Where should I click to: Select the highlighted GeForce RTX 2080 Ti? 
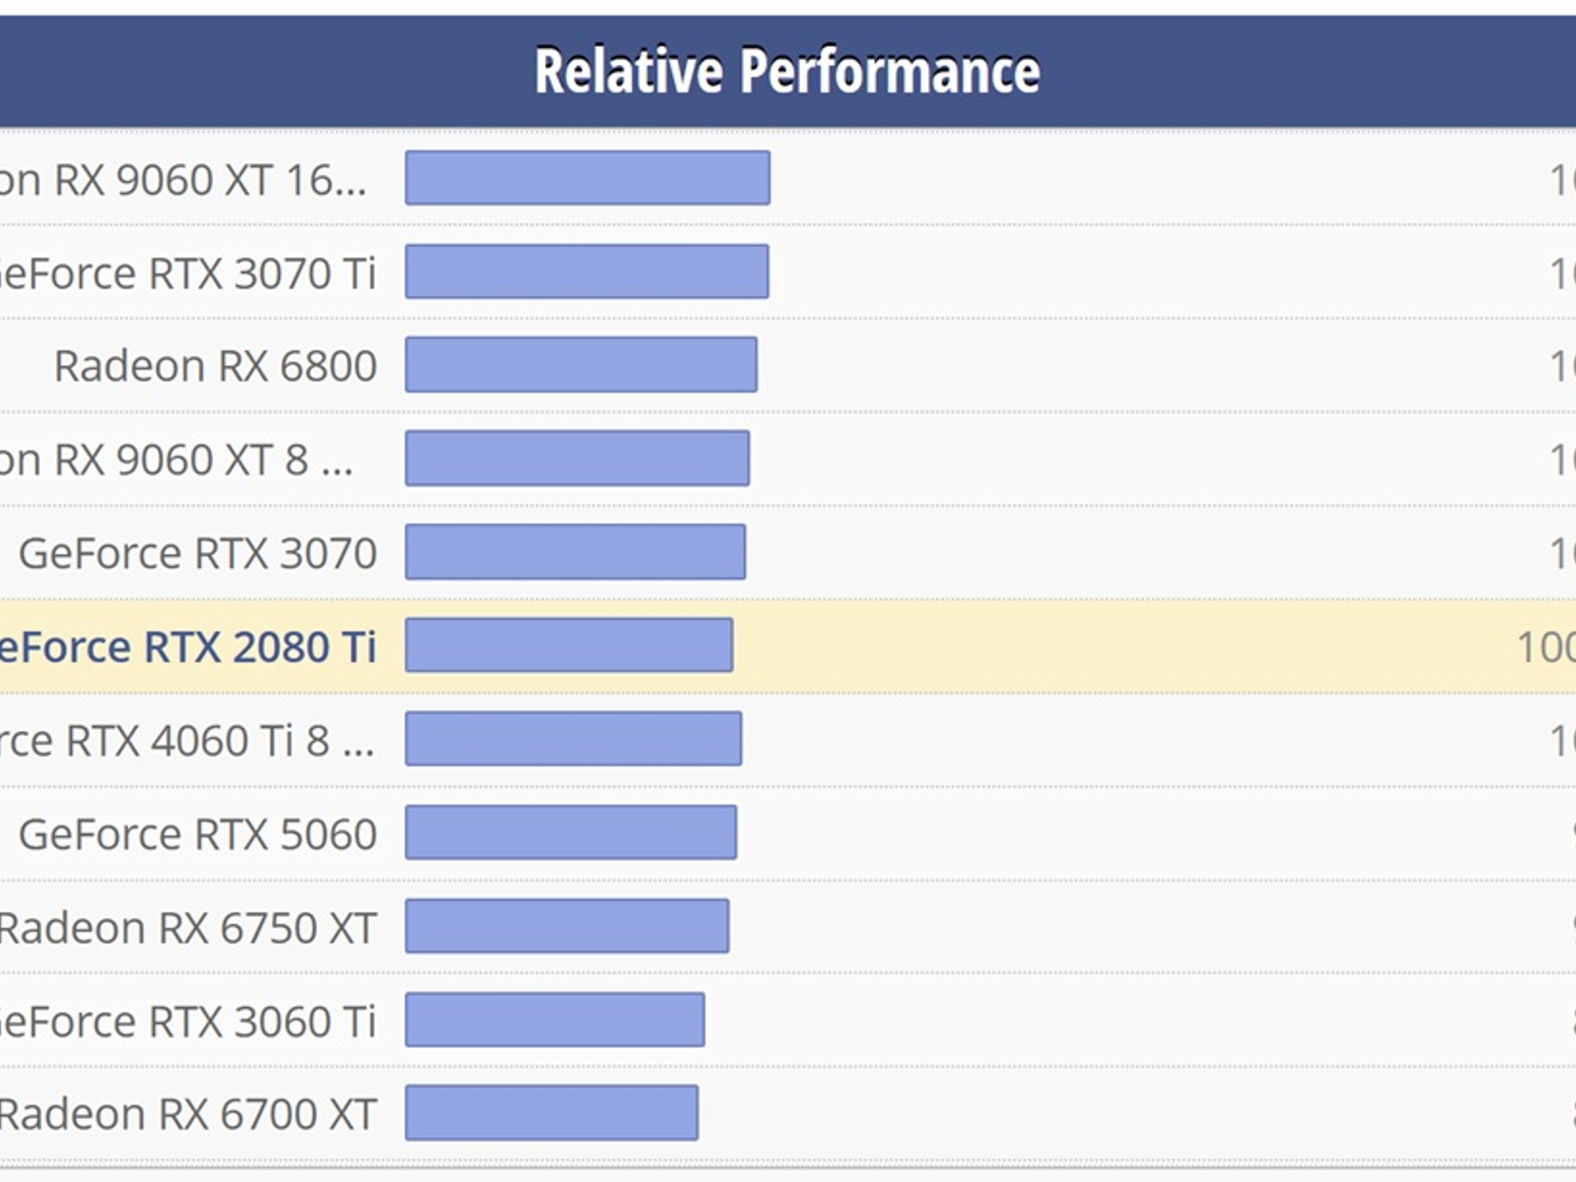pos(188,647)
